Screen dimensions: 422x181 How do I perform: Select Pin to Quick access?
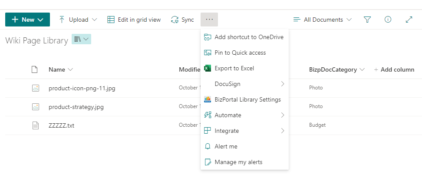[x=240, y=53]
